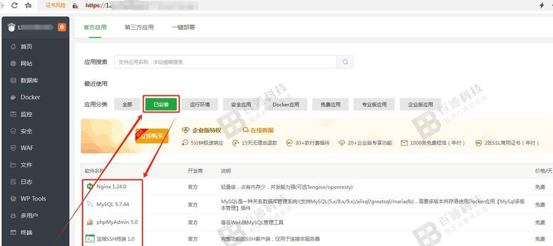Click the home icon beside 首页

tap(14, 47)
